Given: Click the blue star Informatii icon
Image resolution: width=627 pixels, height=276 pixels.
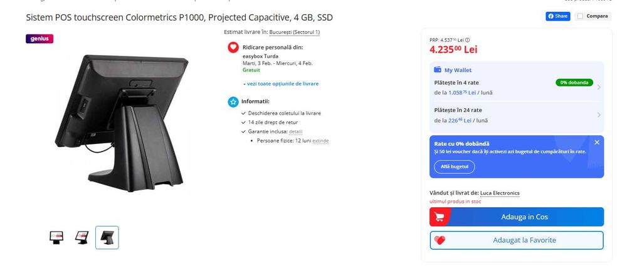Looking at the screenshot, I should click(233, 101).
